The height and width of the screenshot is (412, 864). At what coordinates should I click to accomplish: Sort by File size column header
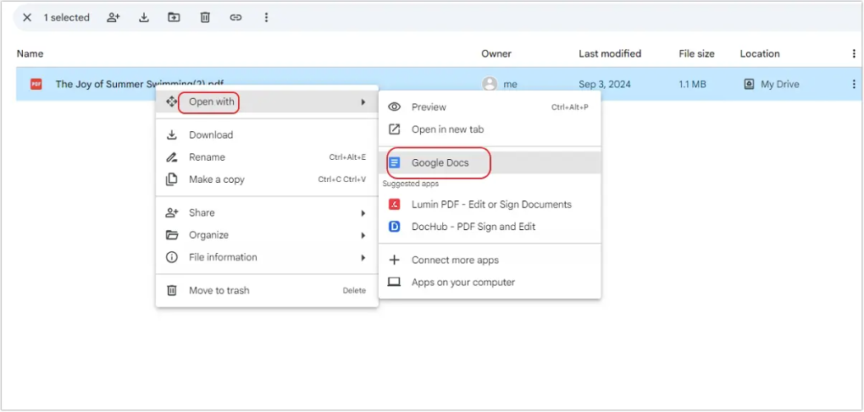pyautogui.click(x=696, y=54)
